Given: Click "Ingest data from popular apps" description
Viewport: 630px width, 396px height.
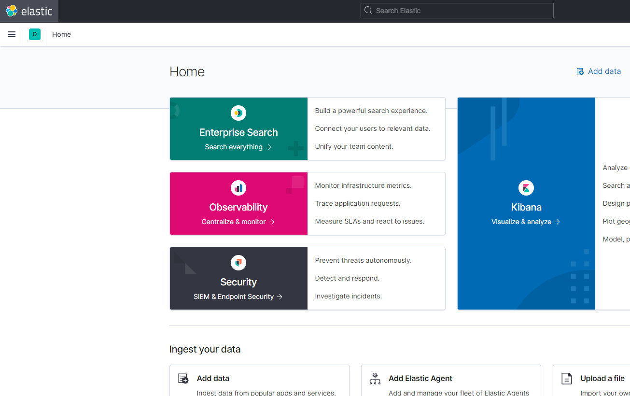Looking at the screenshot, I should coord(266,393).
